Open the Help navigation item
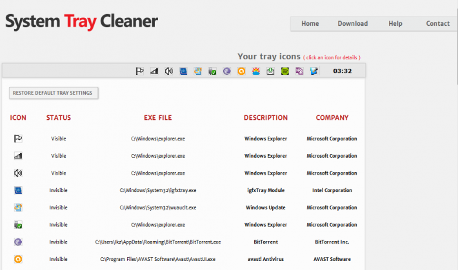 [395, 24]
